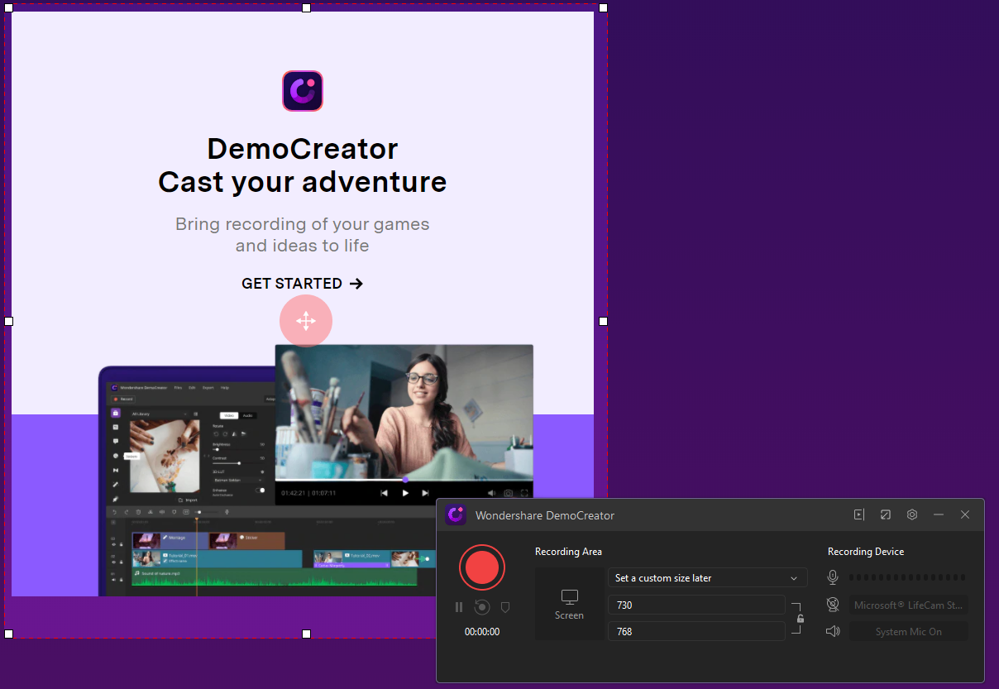The width and height of the screenshot is (999, 689).
Task: Select the Screen recording mode
Action: pyautogui.click(x=569, y=604)
